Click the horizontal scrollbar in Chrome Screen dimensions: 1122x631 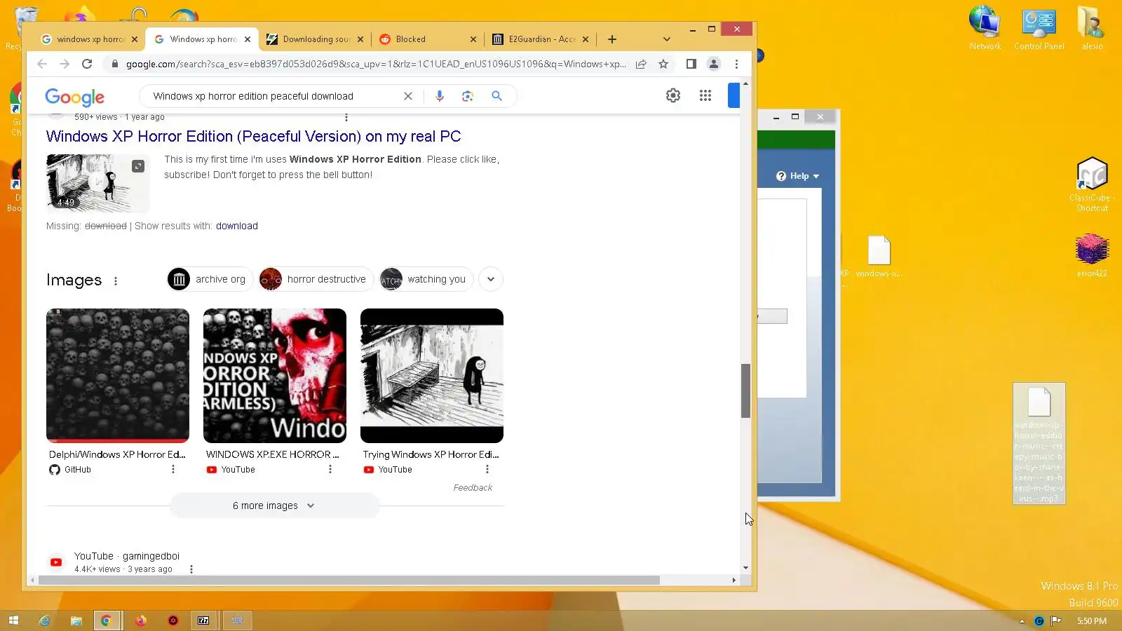pyautogui.click(x=349, y=581)
